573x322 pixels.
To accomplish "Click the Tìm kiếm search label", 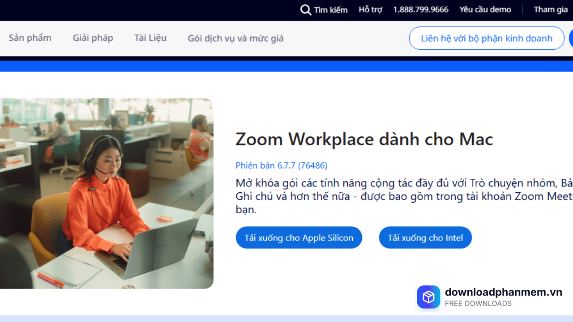I will pyautogui.click(x=331, y=10).
